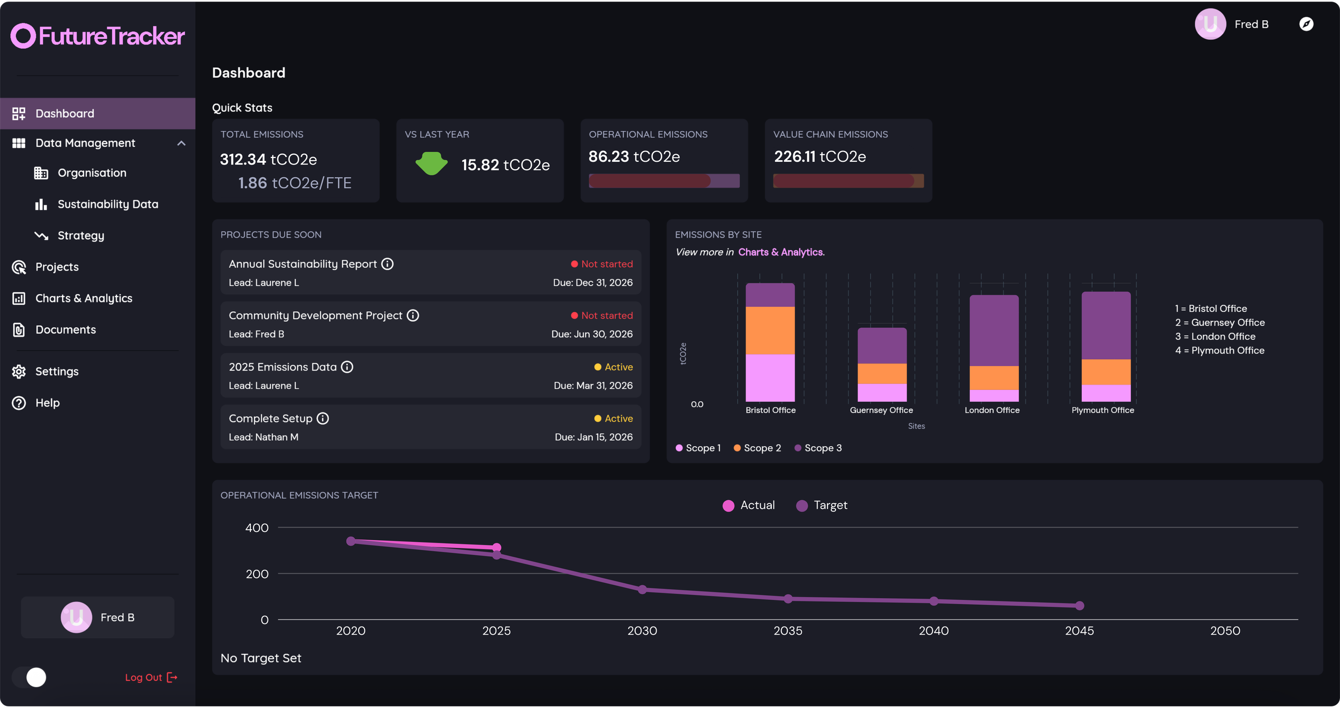Click the info icon next to 2025 Emissions Data

click(347, 367)
